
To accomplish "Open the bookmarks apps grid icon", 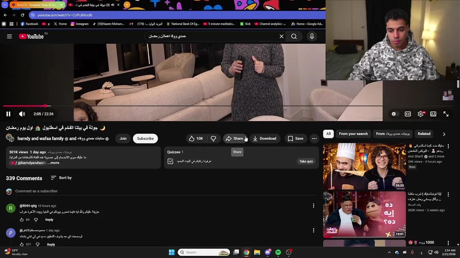I will click(11, 24).
